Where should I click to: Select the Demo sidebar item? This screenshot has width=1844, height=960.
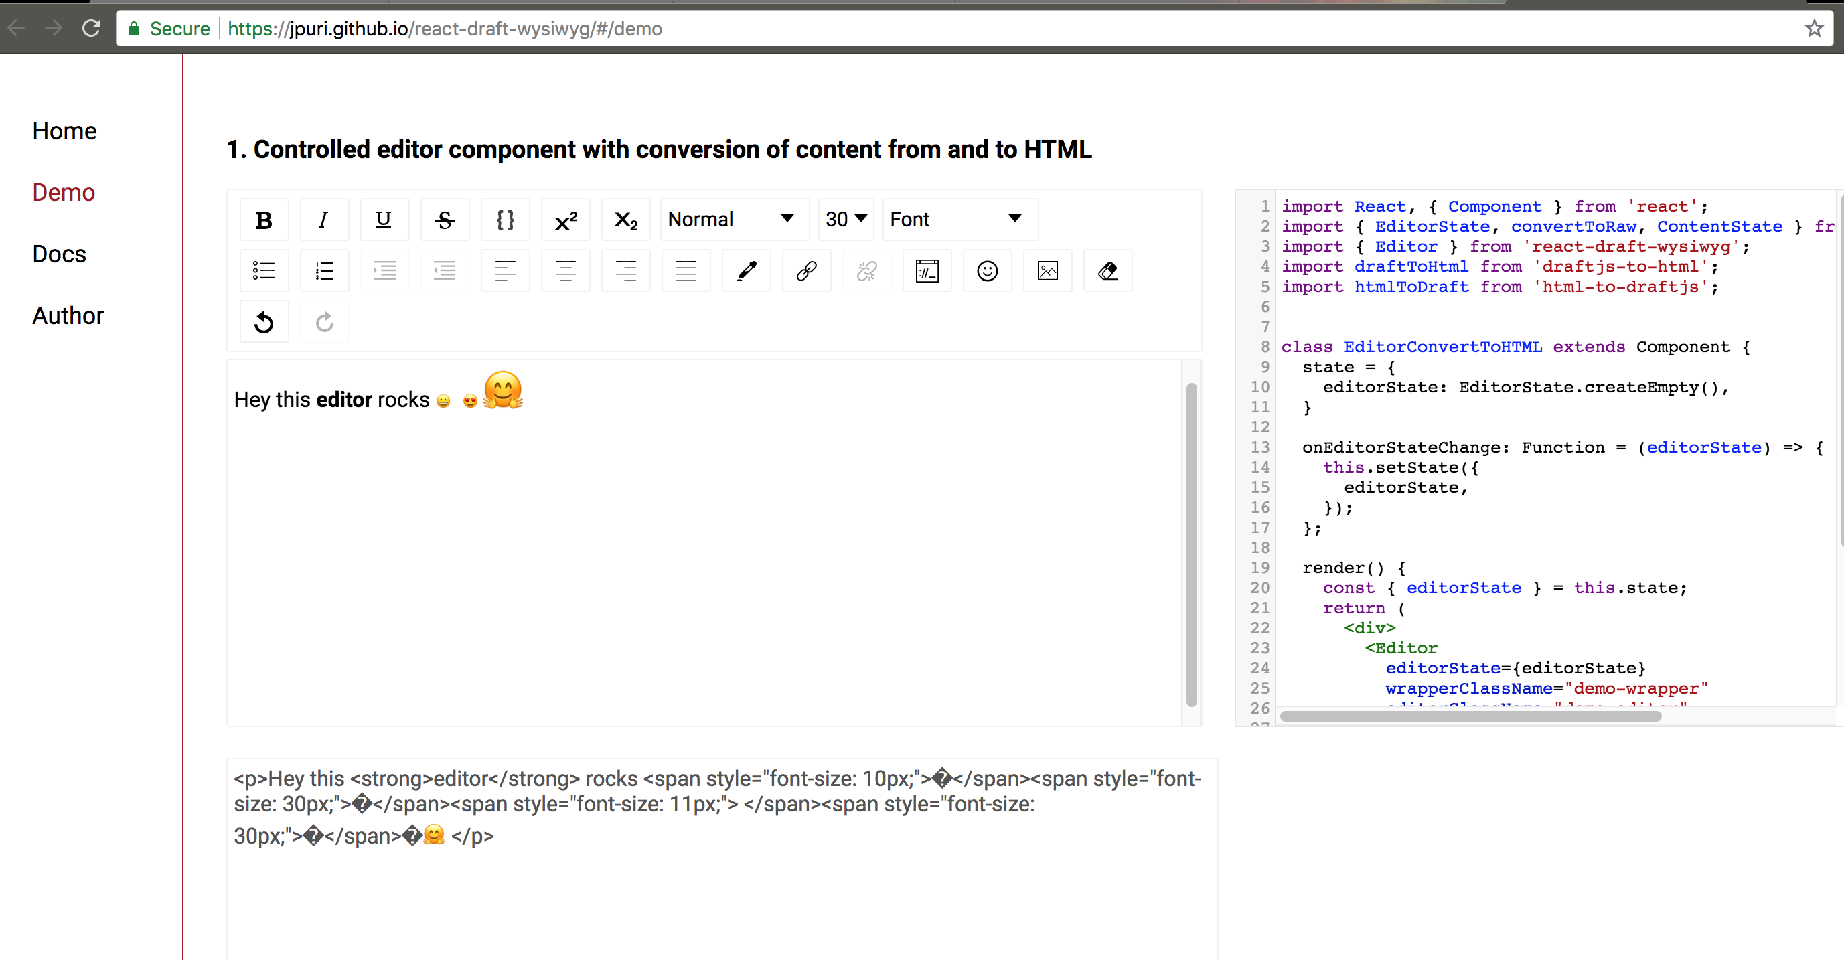[63, 192]
